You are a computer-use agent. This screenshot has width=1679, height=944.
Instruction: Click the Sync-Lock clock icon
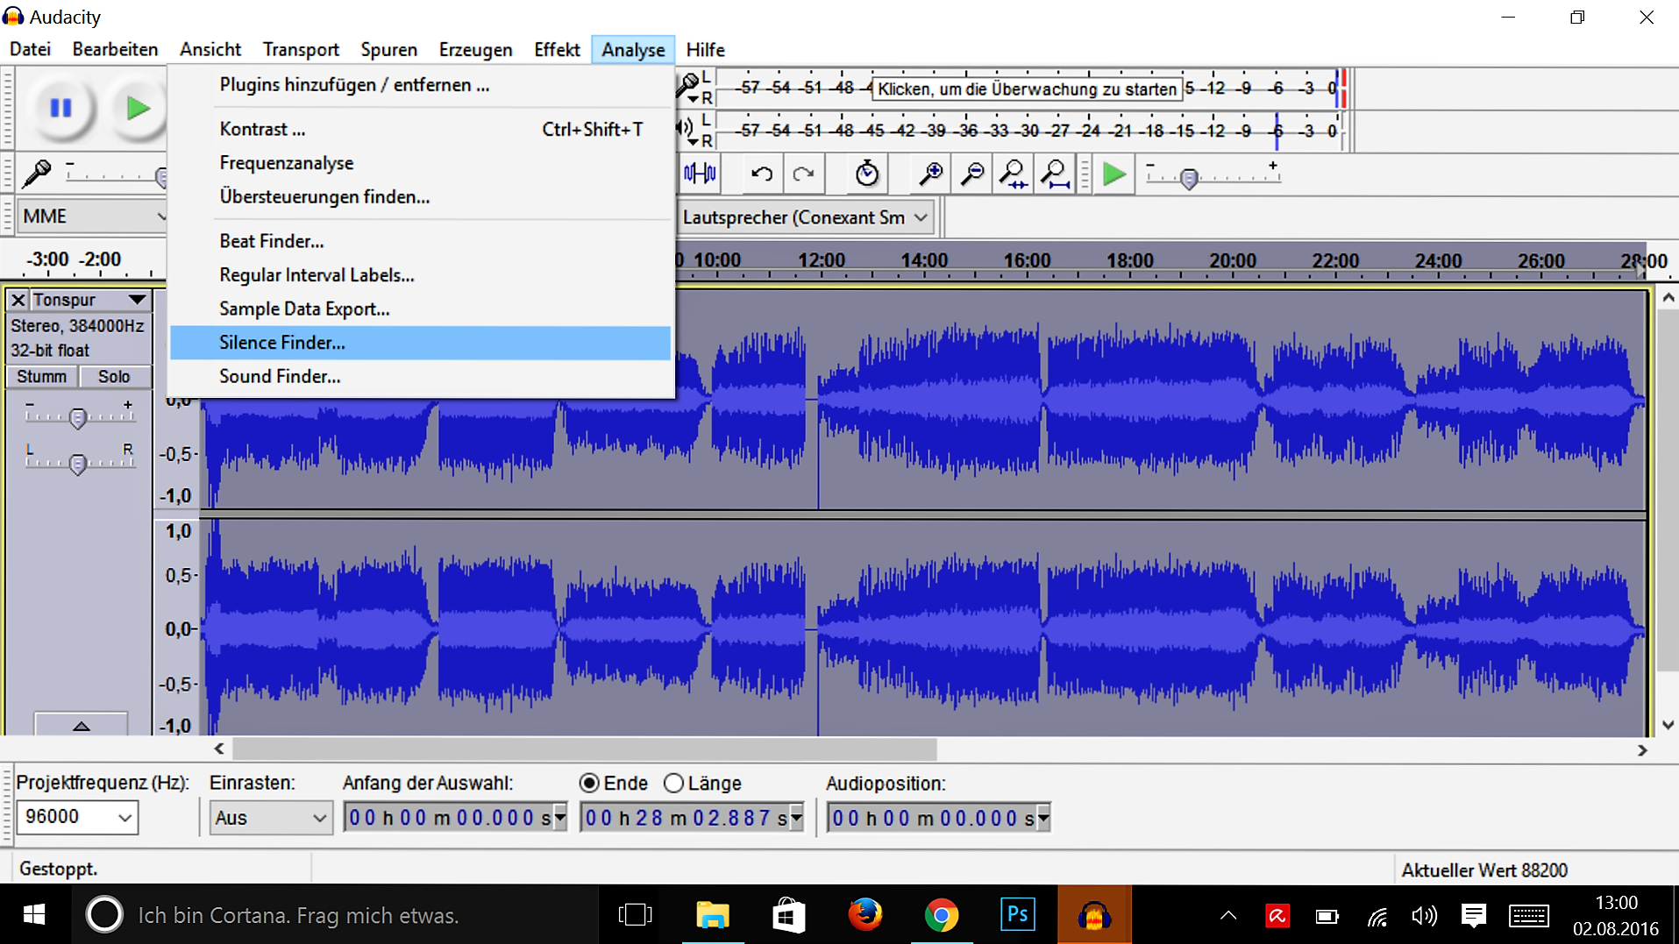pyautogui.click(x=866, y=174)
